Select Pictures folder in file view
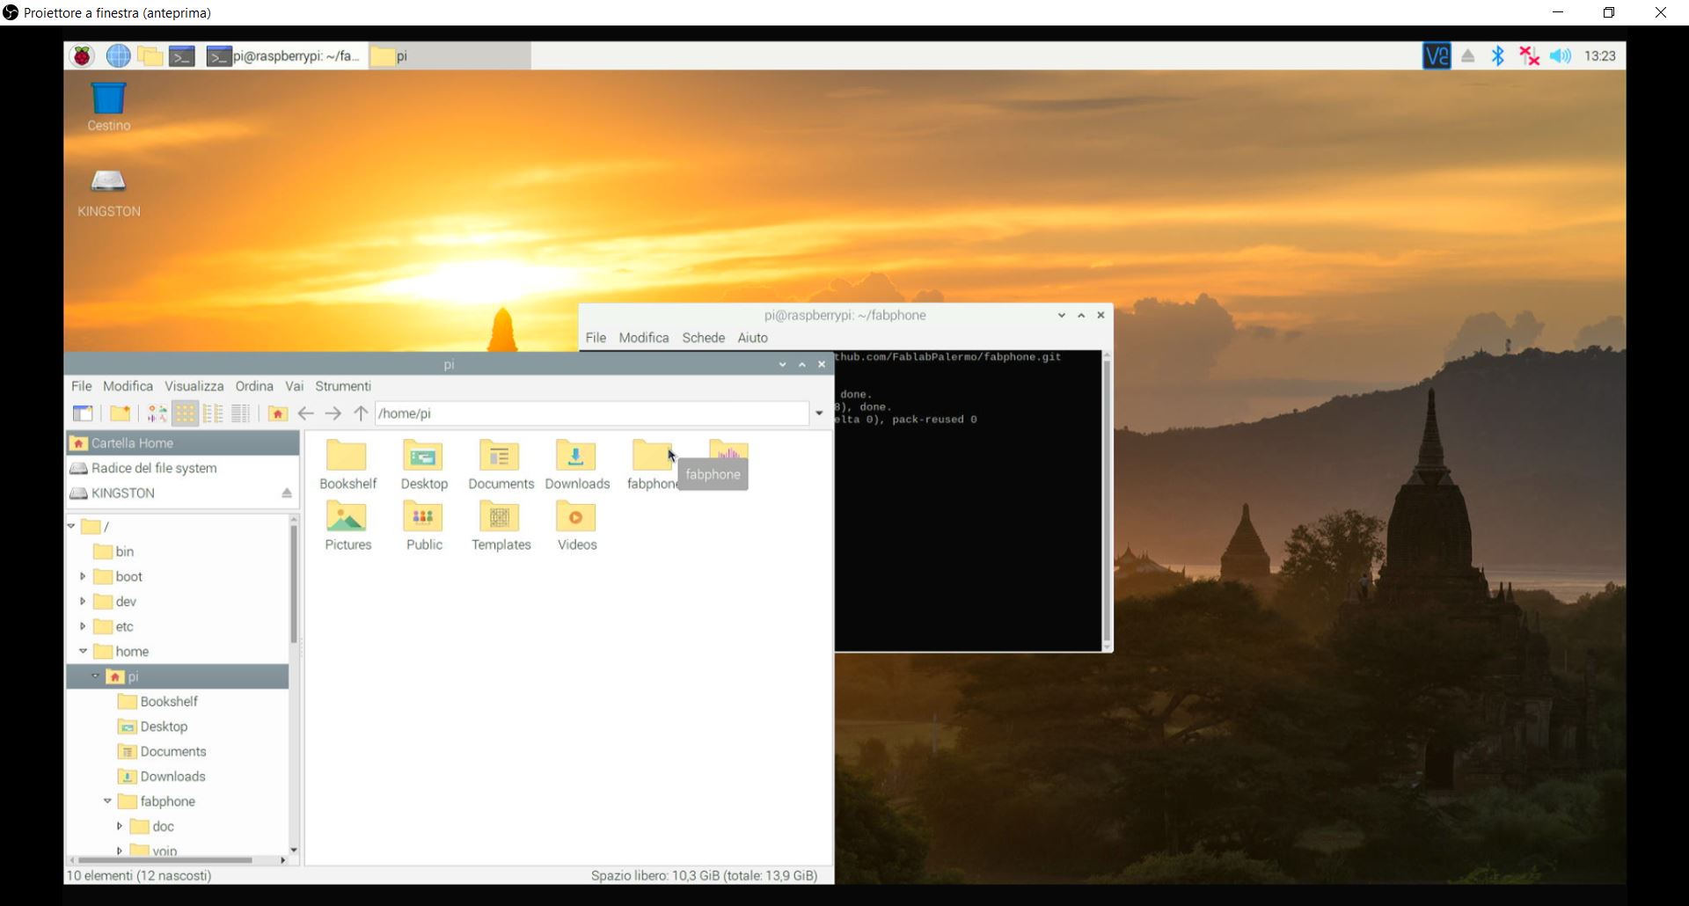The image size is (1689, 906). point(347,525)
